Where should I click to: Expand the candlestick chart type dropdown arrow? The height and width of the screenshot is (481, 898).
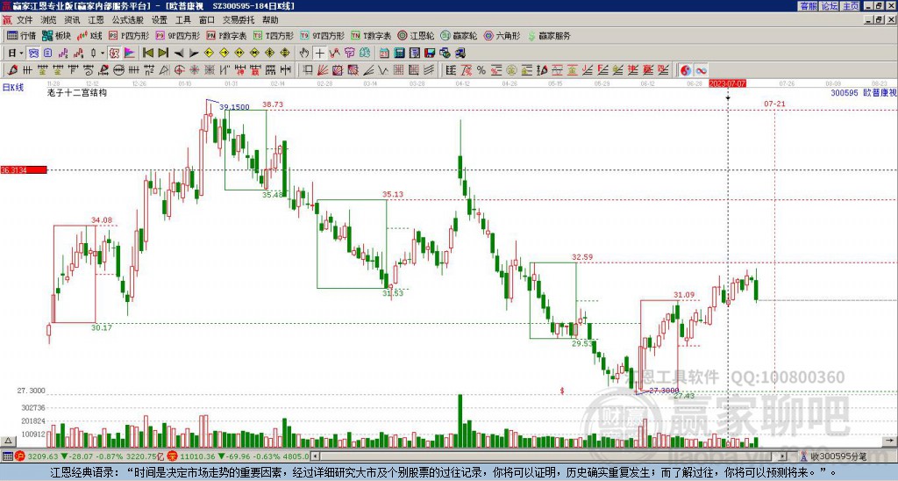(x=102, y=53)
